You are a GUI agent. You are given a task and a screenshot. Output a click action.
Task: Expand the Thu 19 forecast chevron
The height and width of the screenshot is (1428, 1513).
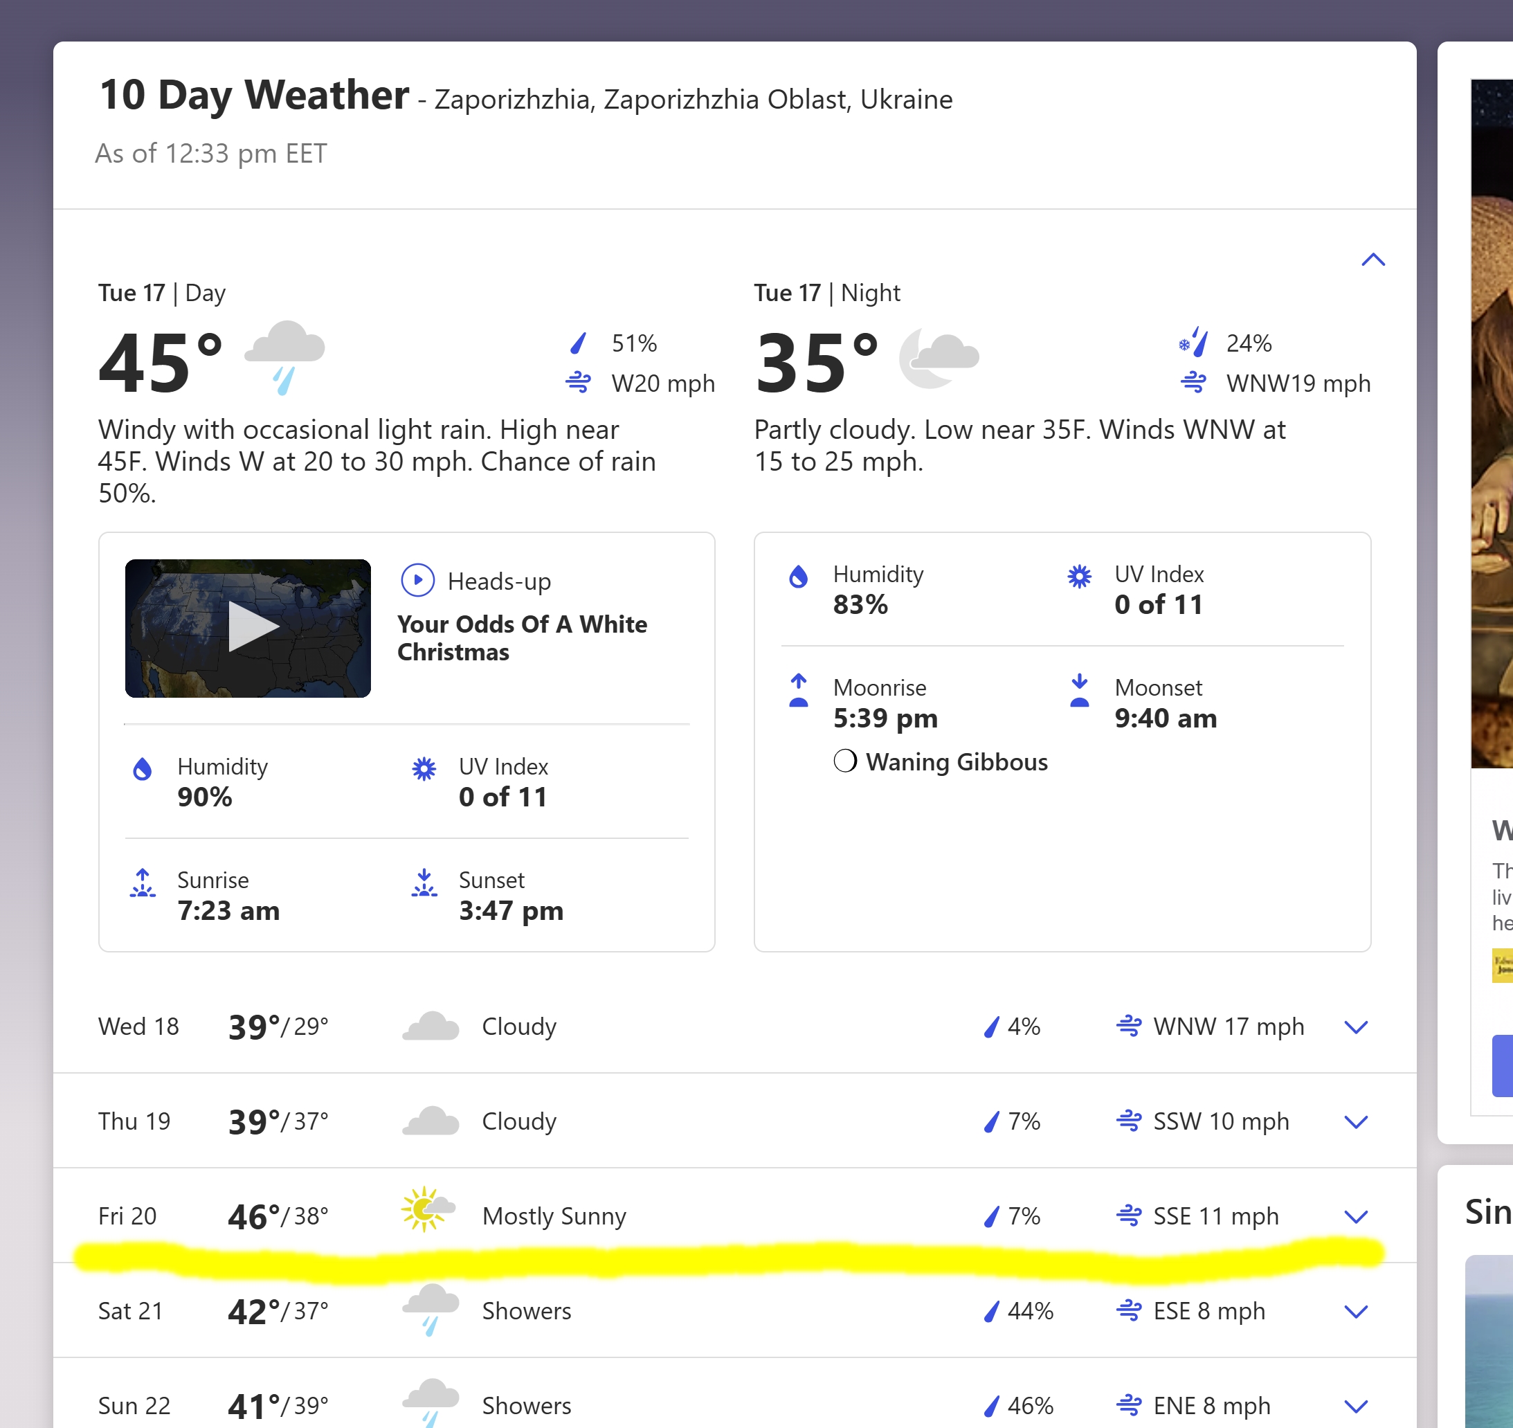pyautogui.click(x=1355, y=1122)
